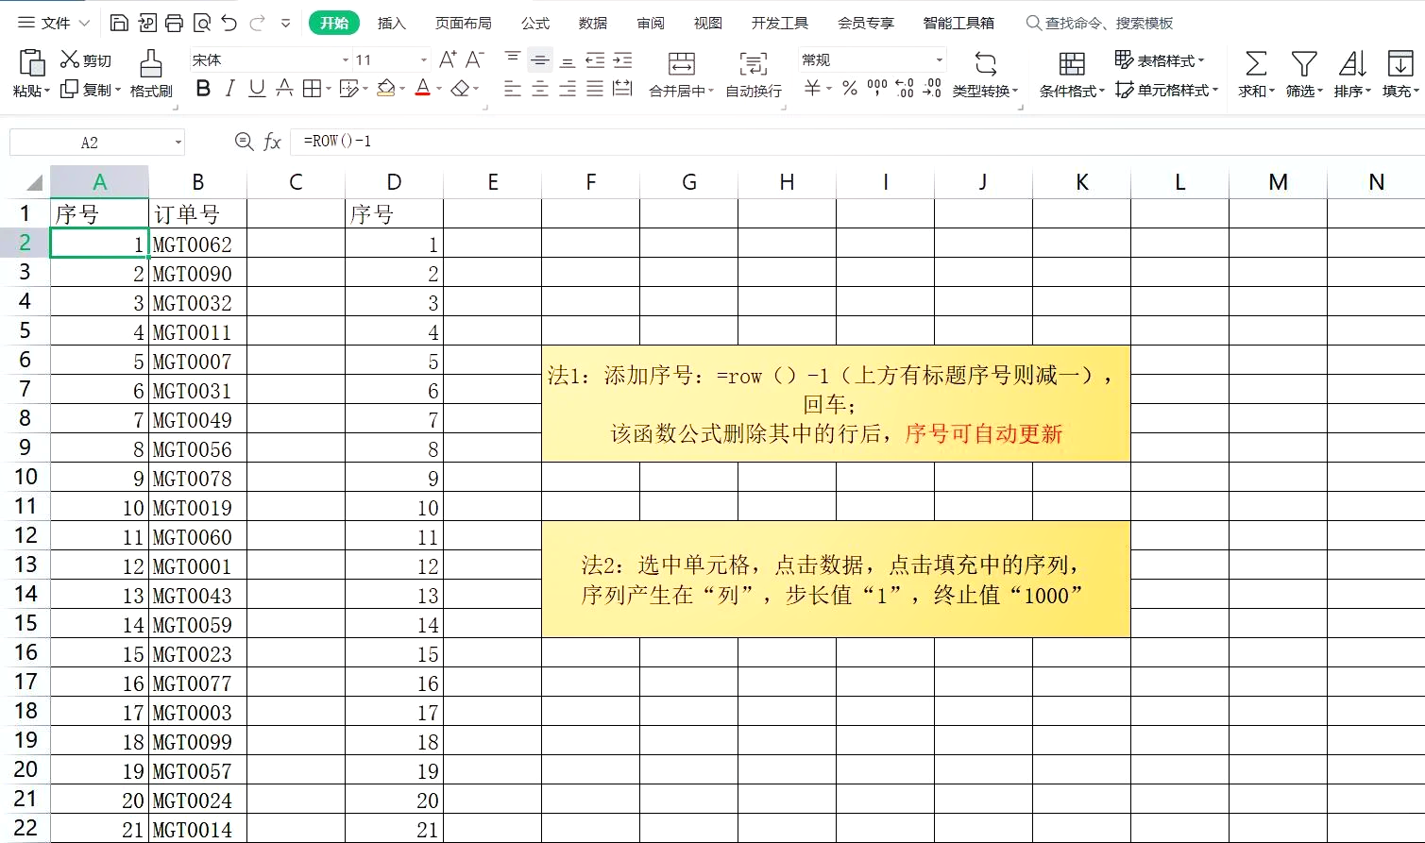Toggle center horizontal alignment
1425x843 pixels.
click(540, 89)
